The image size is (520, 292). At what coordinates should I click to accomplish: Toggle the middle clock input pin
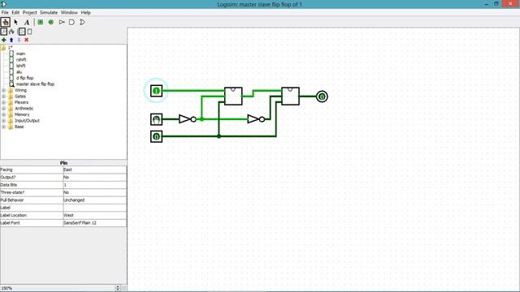(x=156, y=119)
